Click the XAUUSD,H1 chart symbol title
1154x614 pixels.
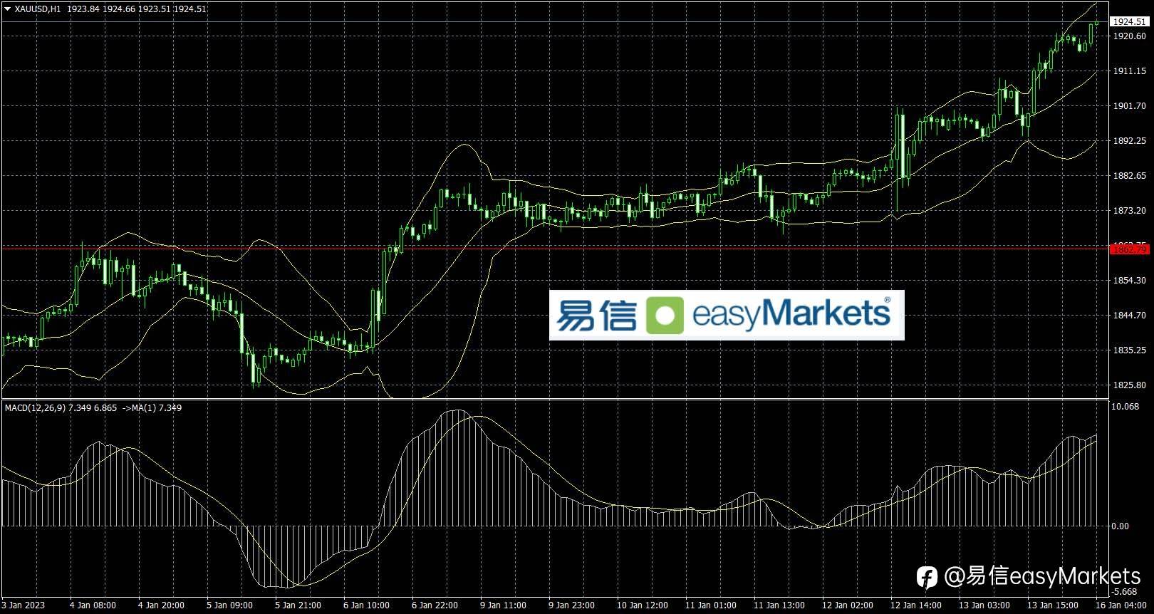pos(38,9)
